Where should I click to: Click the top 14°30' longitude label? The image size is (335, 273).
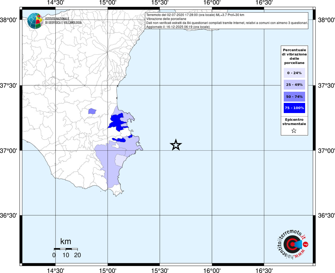(x=56, y=3)
